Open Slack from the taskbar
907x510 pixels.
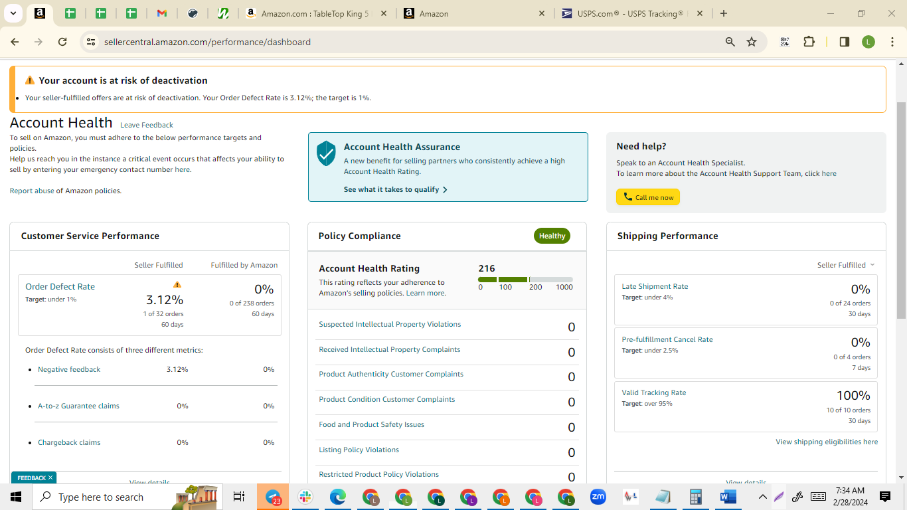pyautogui.click(x=306, y=497)
